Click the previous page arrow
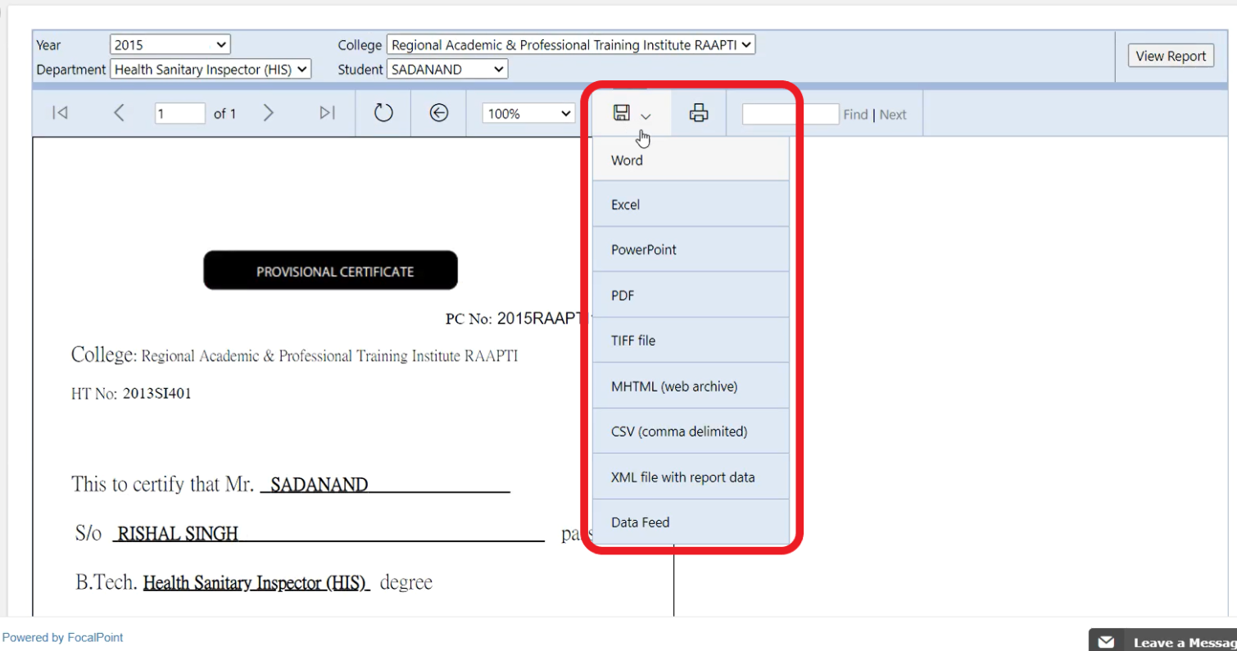 (119, 113)
